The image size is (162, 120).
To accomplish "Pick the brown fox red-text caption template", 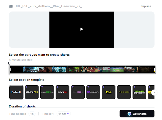I will pyautogui.click(x=63, y=92).
